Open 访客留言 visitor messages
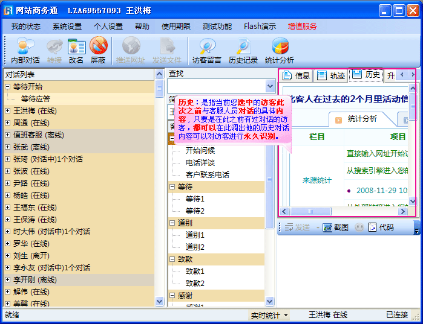 pyautogui.click(x=207, y=51)
